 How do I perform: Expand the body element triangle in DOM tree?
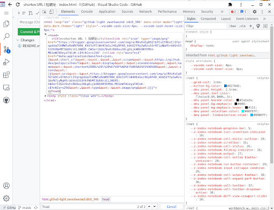(45, 96)
